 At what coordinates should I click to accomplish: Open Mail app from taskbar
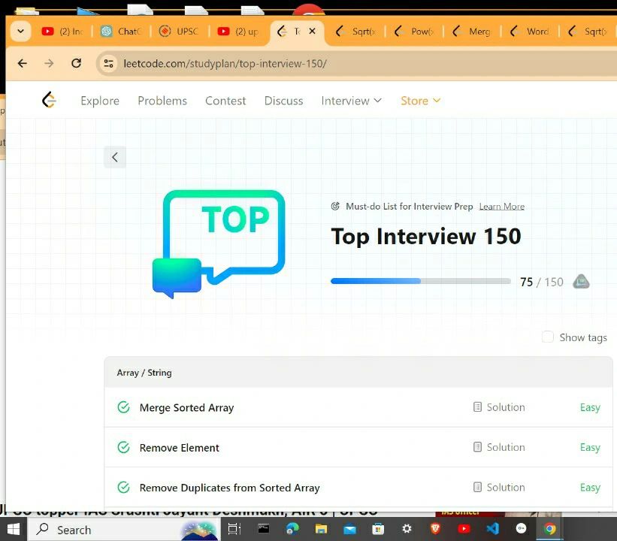(x=349, y=529)
